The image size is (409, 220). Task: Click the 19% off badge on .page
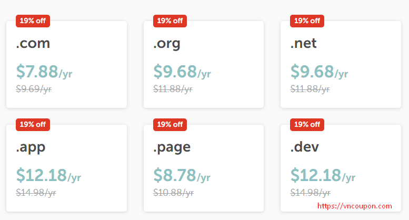click(x=170, y=125)
